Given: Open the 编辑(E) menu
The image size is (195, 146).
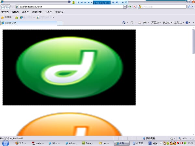Looking at the screenshot, I should pos(15,12).
